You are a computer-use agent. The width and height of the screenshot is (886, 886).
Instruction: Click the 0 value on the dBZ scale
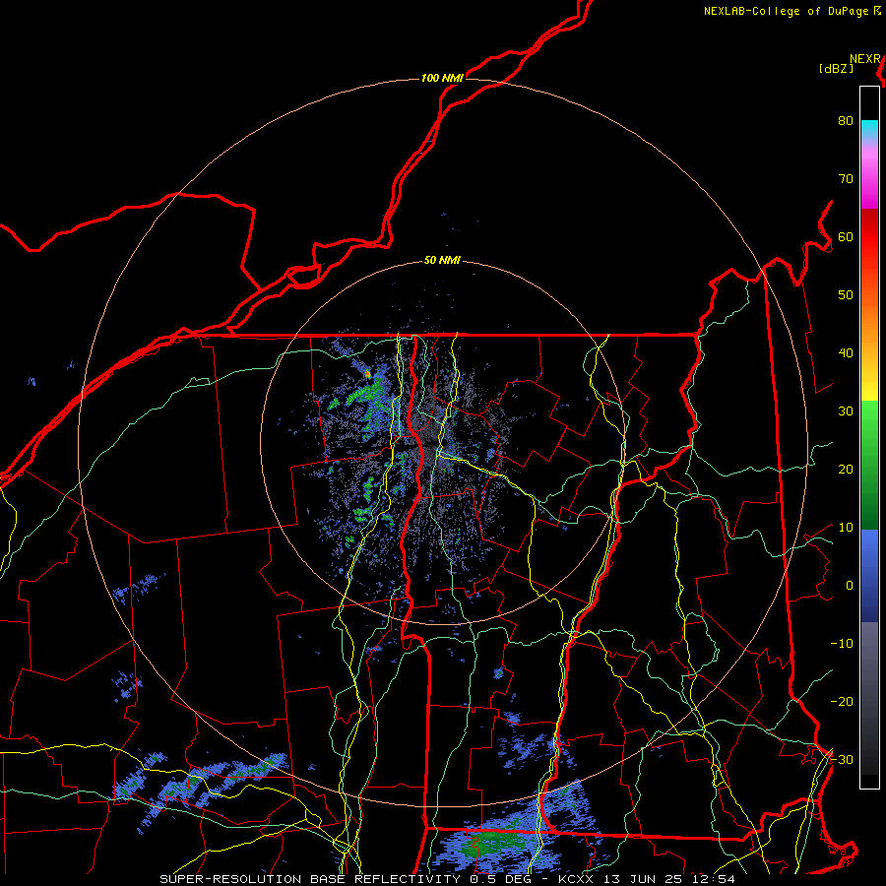(850, 586)
